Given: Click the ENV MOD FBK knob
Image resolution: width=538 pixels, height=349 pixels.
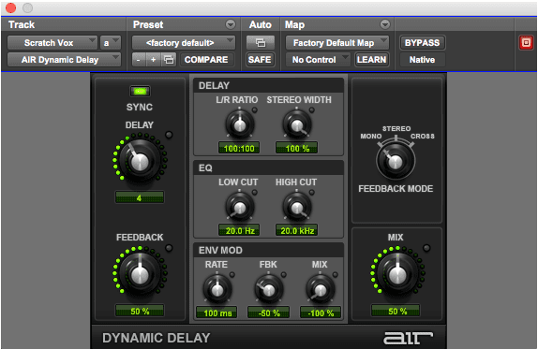Looking at the screenshot, I should click(269, 289).
